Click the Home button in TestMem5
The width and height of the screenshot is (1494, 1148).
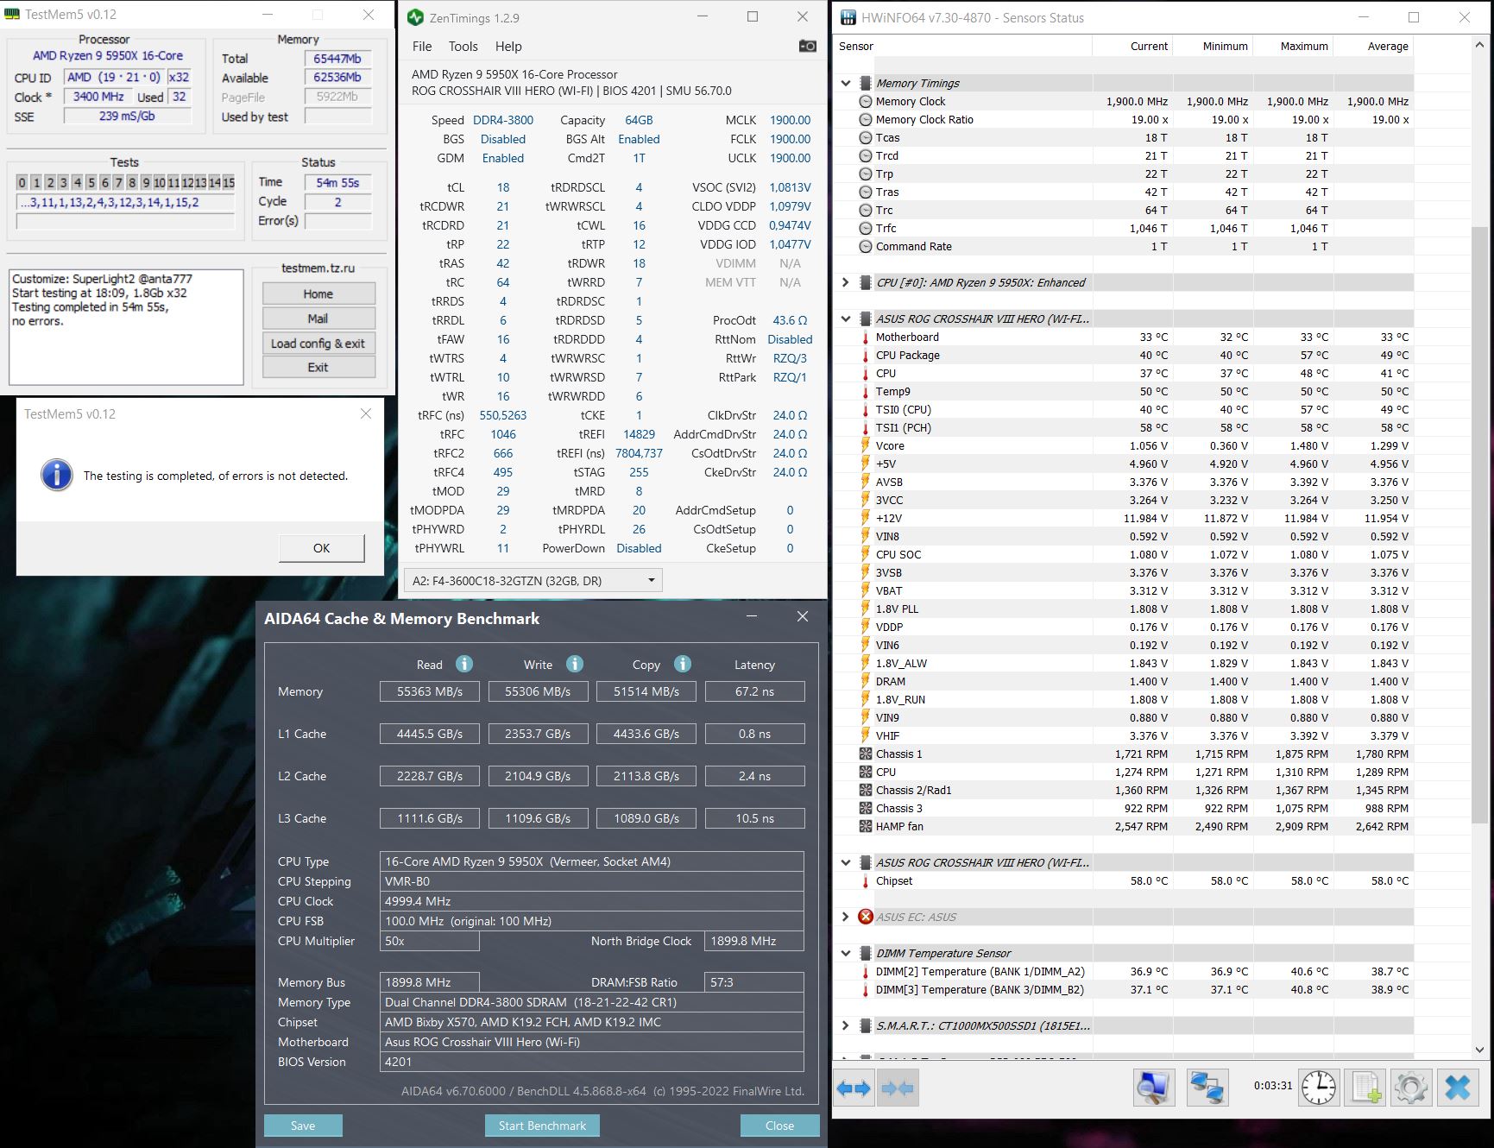pos(318,293)
